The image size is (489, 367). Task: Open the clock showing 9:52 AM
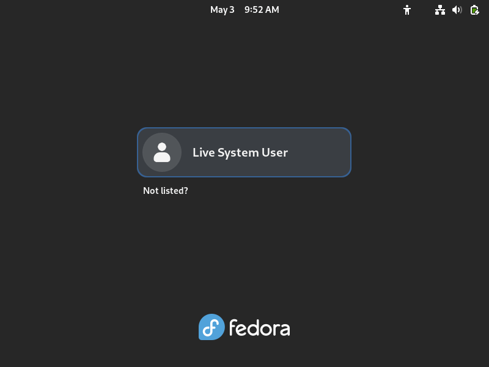click(x=262, y=10)
